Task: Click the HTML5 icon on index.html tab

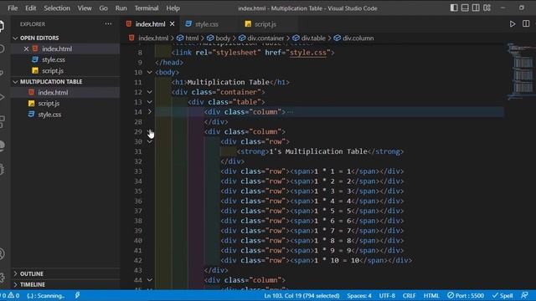Action: pos(129,24)
